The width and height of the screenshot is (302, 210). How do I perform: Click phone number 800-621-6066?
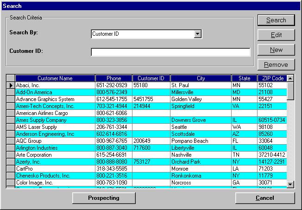coord(113,113)
